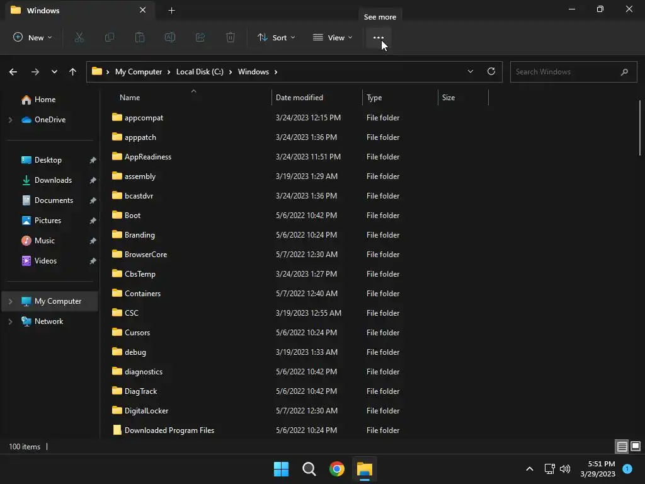Open Music quick access folder
This screenshot has width=645, height=484.
pos(45,241)
